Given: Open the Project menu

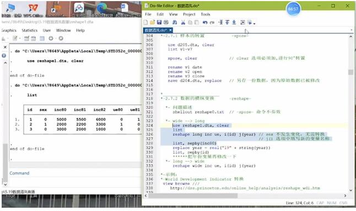Looking at the screenshot, I should point(189,14).
